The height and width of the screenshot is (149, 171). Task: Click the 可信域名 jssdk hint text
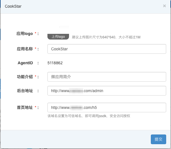(89, 116)
